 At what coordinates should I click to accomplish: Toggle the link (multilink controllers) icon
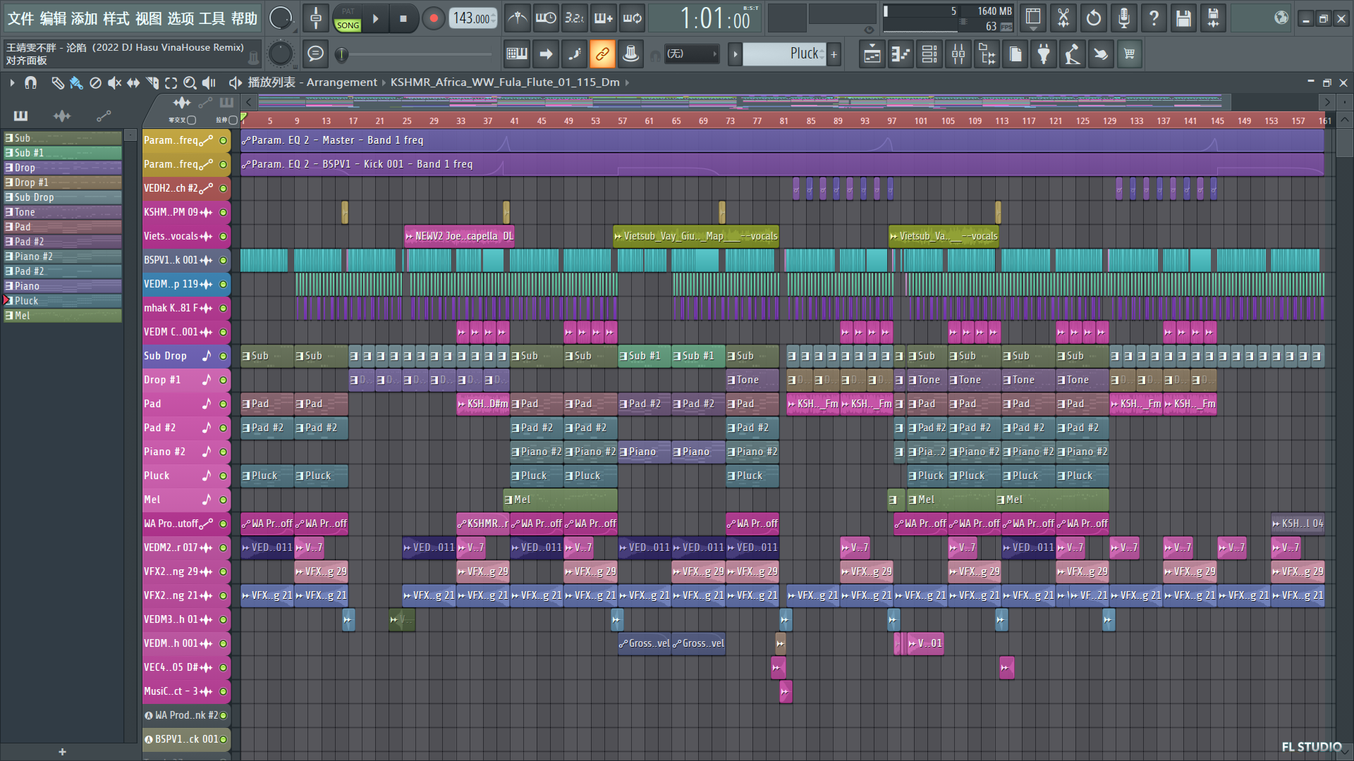(602, 54)
